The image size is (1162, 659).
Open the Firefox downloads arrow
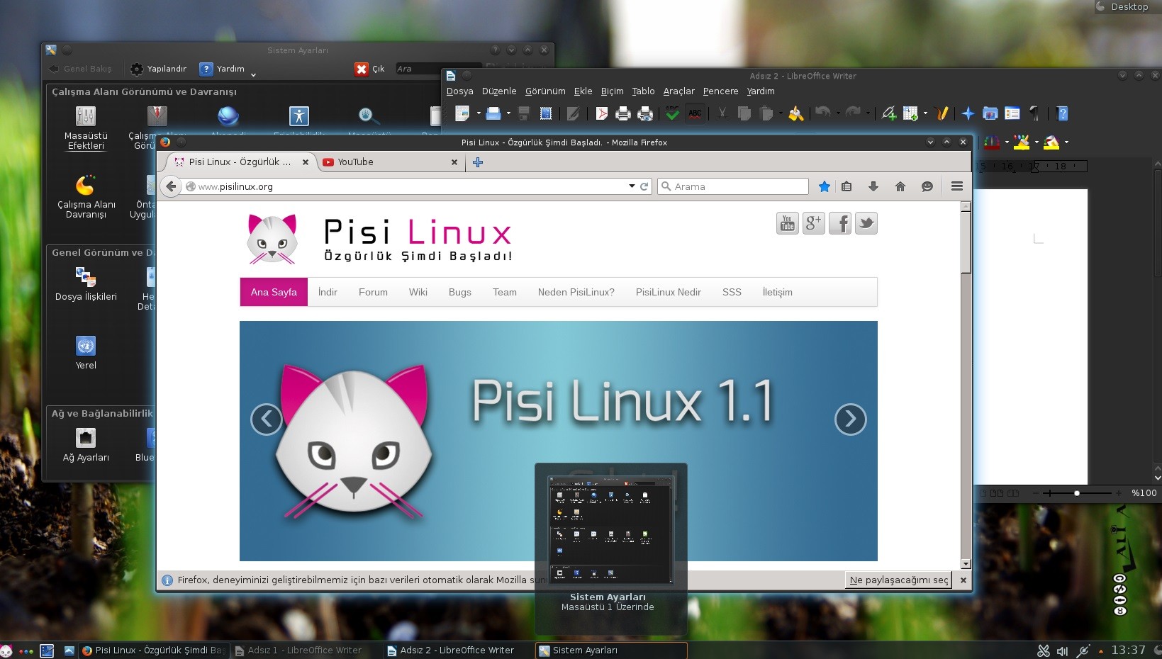pos(873,186)
